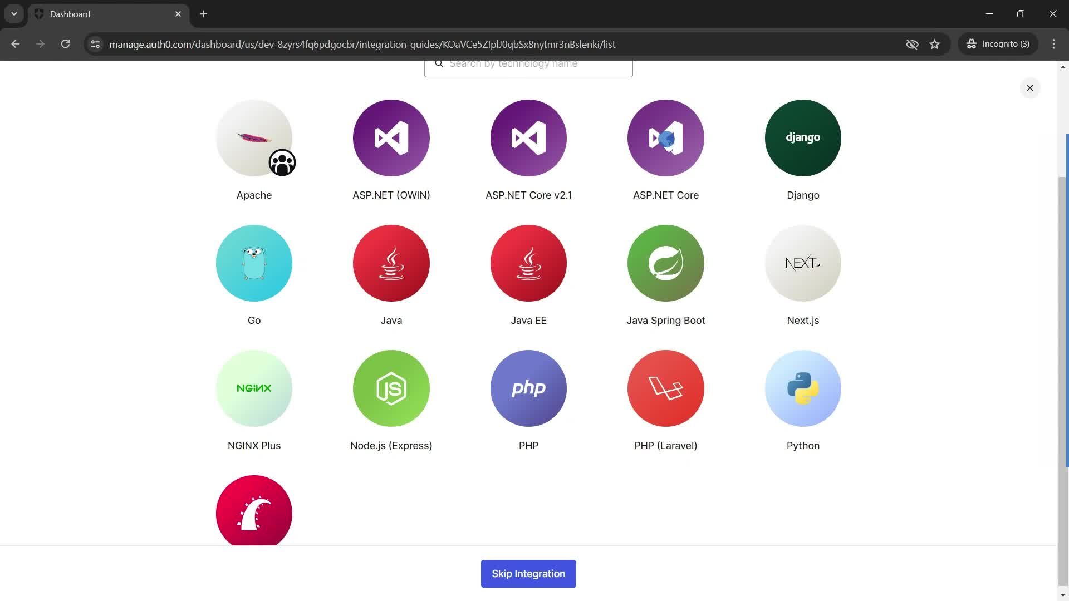
Task: Choose the NGINX Plus icon
Action: (x=254, y=388)
